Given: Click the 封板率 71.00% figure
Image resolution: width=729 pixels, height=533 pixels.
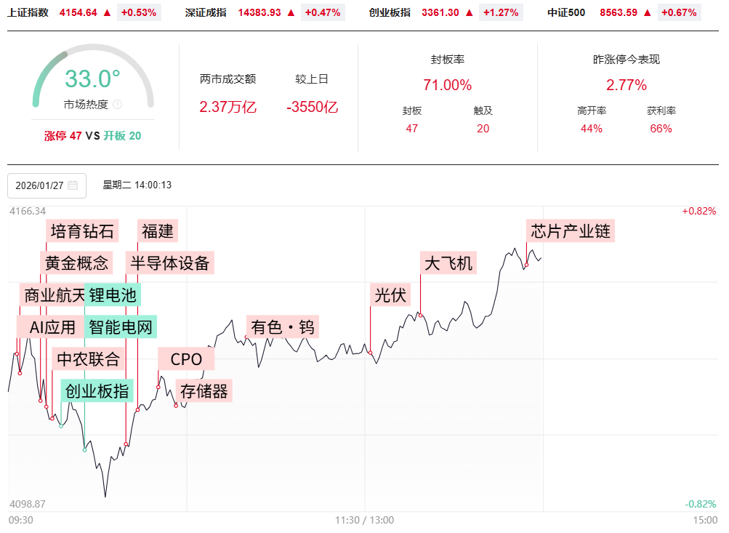Looking at the screenshot, I should (x=448, y=85).
